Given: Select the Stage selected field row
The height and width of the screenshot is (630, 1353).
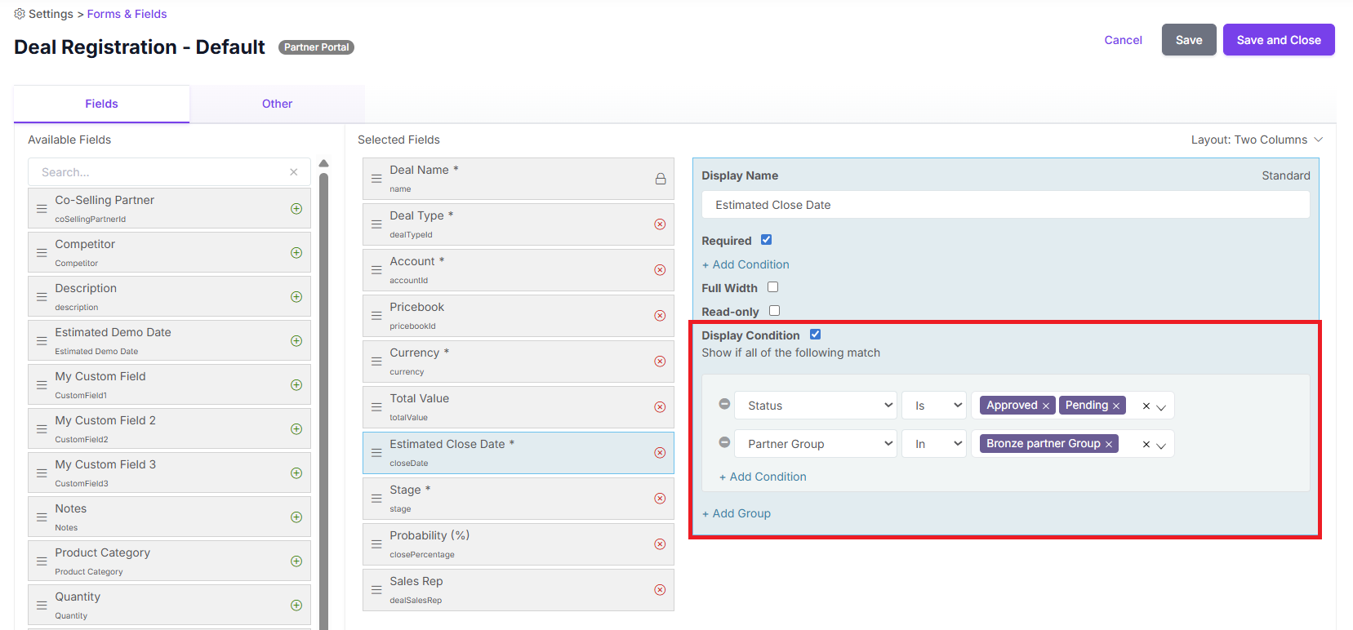Looking at the screenshot, I should coord(519,499).
